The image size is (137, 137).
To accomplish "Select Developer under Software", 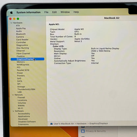I will (x=23, y=119).
